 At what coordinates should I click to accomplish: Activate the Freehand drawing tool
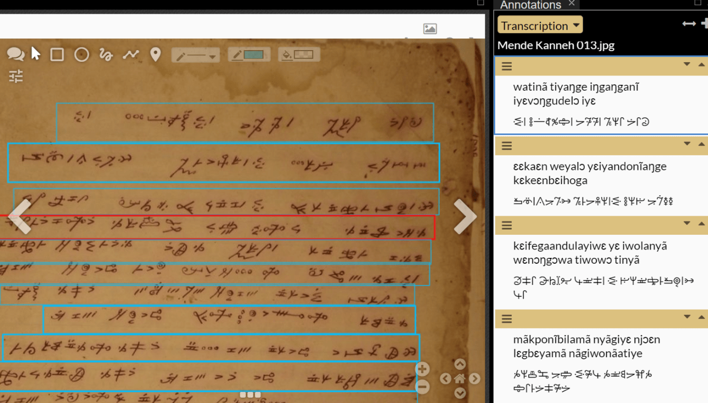pos(106,54)
